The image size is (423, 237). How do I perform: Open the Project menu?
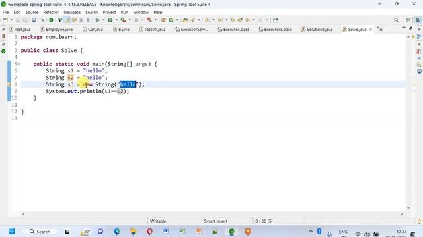coord(109,12)
